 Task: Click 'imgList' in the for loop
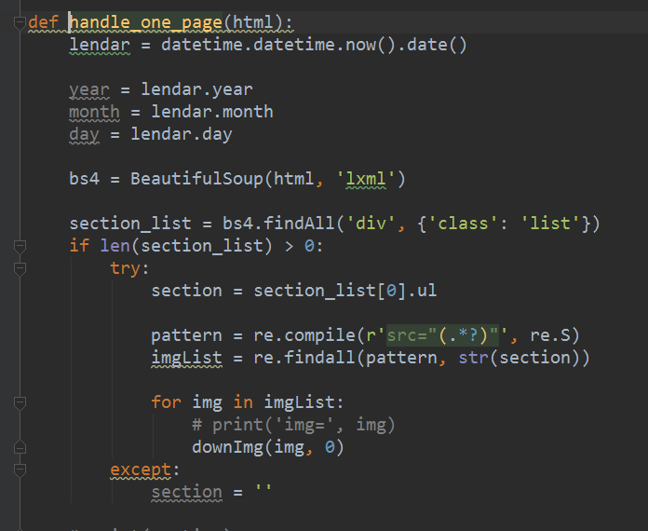click(299, 402)
